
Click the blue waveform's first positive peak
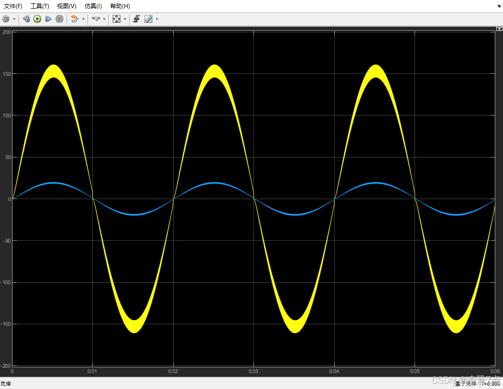[54, 183]
